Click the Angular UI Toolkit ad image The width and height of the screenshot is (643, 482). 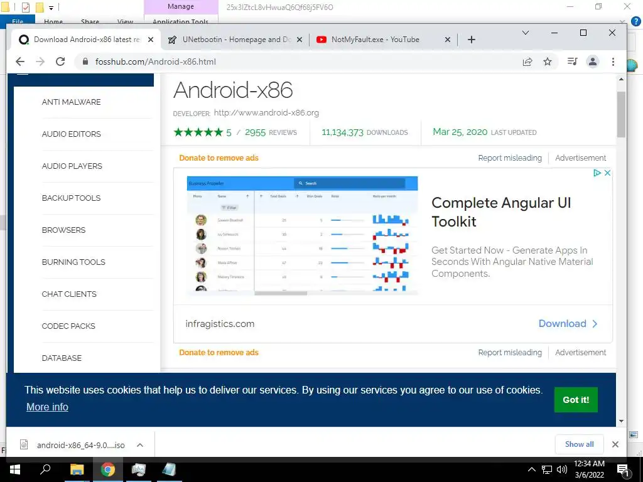pyautogui.click(x=302, y=235)
